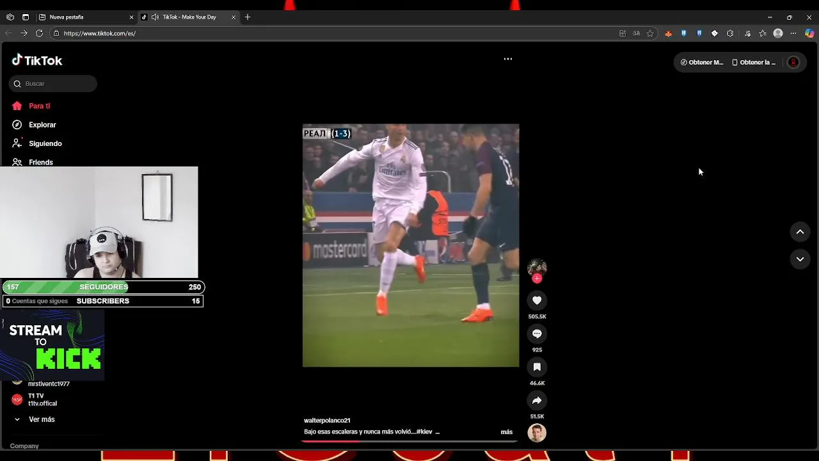Open the MetaMask fox extension
The height and width of the screenshot is (461, 819).
668,33
